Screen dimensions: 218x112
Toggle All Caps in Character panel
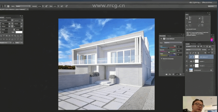tap(7, 36)
